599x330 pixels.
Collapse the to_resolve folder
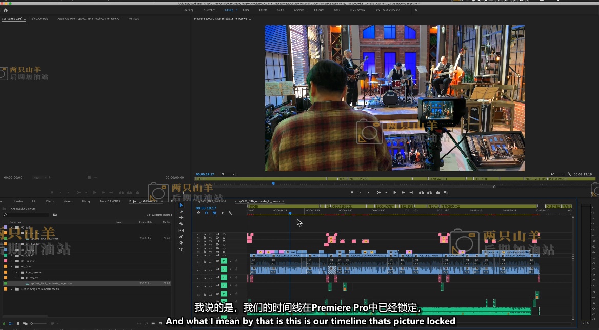click(17, 278)
